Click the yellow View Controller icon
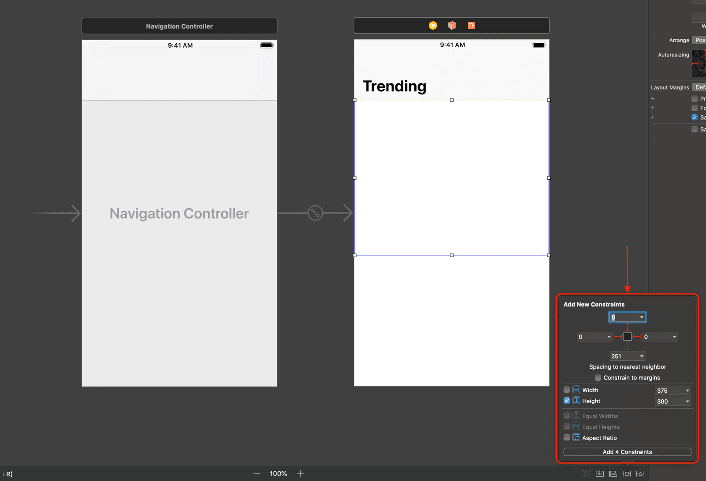This screenshot has height=481, width=706. (433, 26)
